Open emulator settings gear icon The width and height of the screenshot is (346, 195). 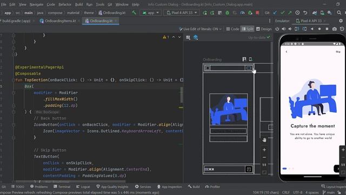341,21
